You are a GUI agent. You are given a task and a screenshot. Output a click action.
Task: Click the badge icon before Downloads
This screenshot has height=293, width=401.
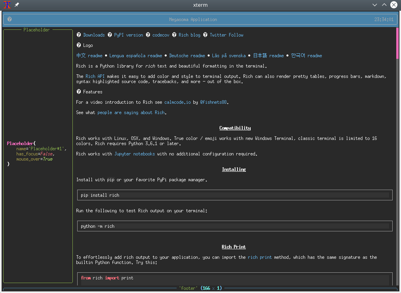click(79, 35)
